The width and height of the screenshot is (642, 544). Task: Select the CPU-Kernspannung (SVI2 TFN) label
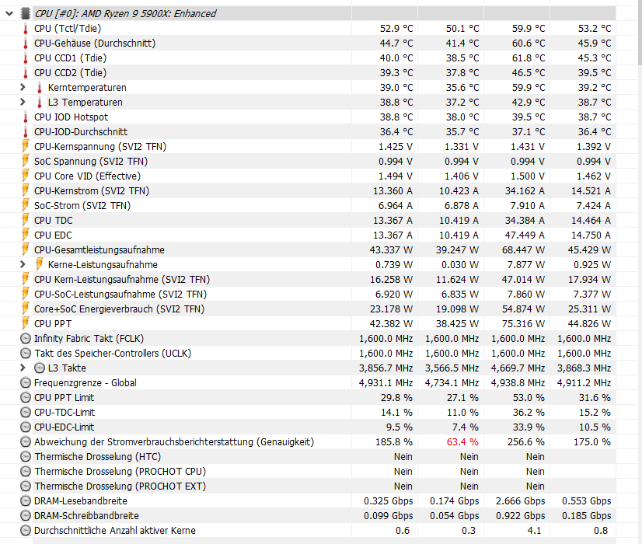click(x=100, y=147)
